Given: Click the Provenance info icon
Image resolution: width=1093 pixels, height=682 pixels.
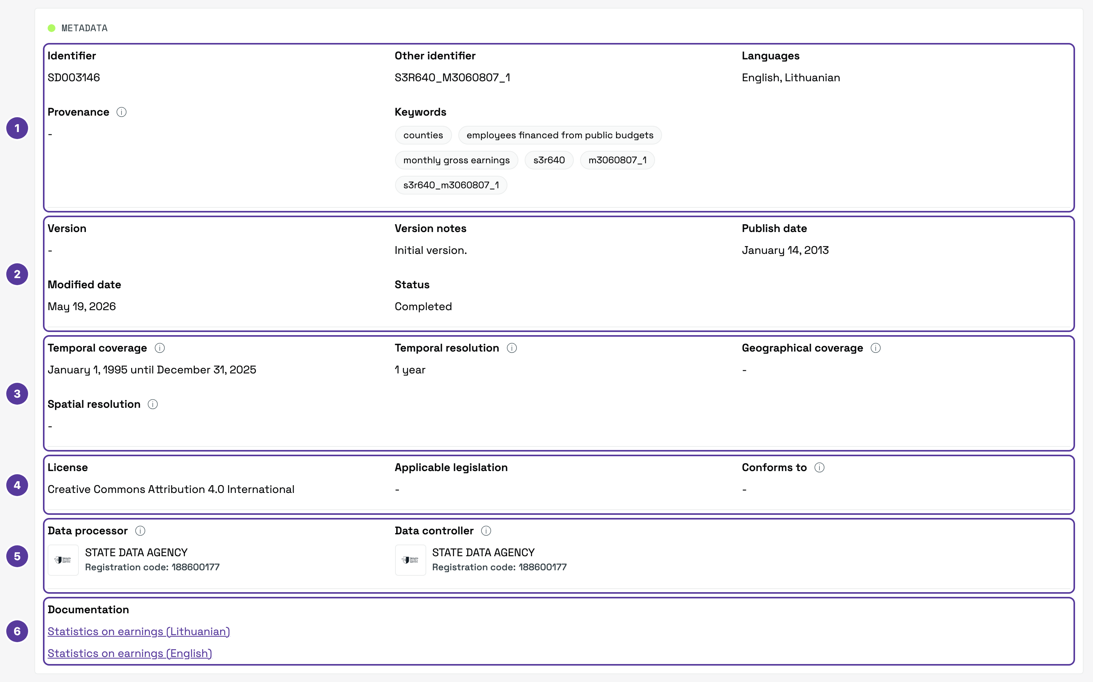Looking at the screenshot, I should (x=121, y=112).
